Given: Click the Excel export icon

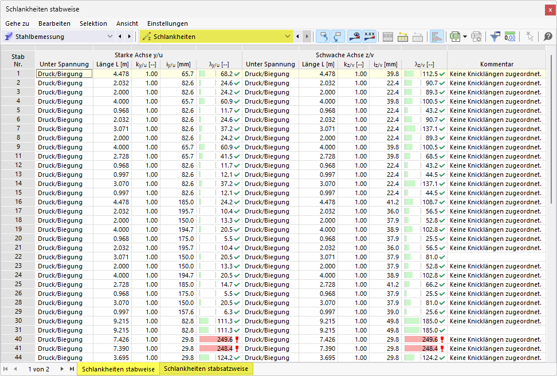Looking at the screenshot, I should coord(455,37).
